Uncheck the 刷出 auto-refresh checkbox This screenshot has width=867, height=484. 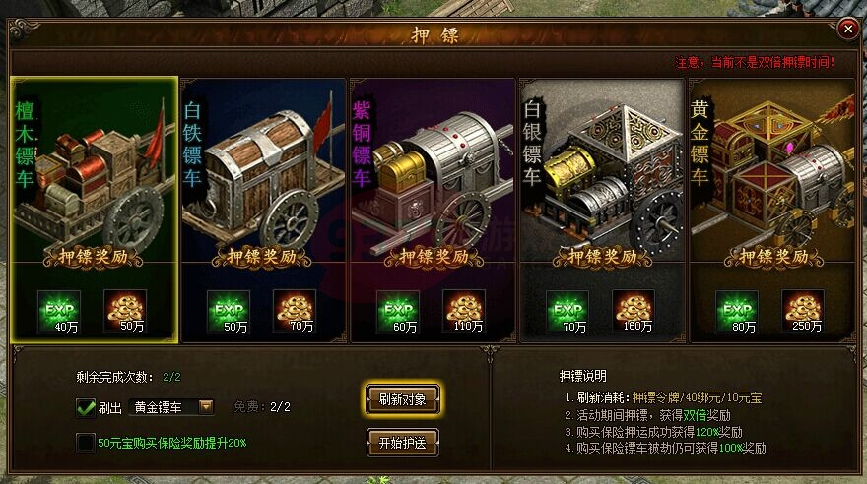[85, 408]
